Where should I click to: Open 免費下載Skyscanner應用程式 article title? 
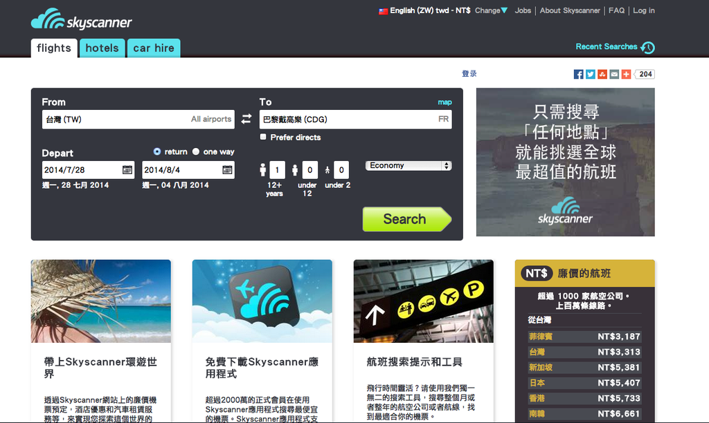[x=262, y=368]
